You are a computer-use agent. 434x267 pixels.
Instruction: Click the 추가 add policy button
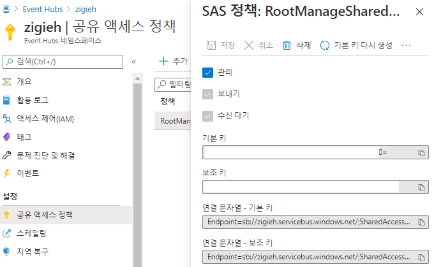[x=174, y=61]
